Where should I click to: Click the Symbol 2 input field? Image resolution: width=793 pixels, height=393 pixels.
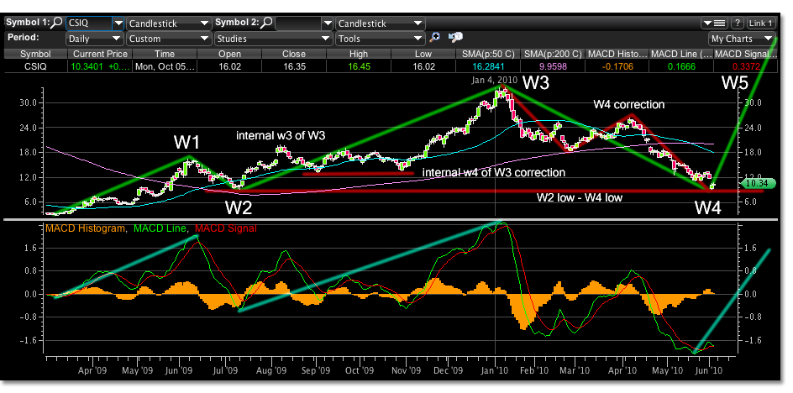(297, 24)
